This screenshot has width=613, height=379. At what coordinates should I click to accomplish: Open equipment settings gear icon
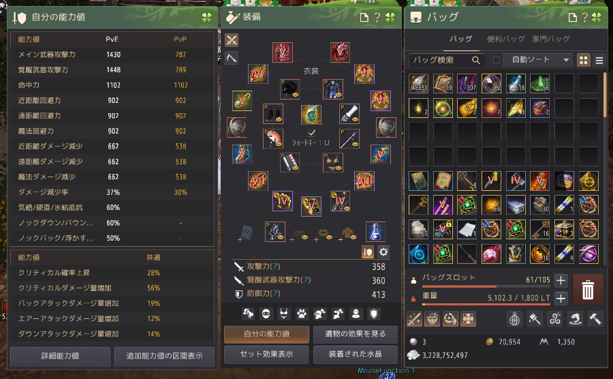tap(383, 252)
